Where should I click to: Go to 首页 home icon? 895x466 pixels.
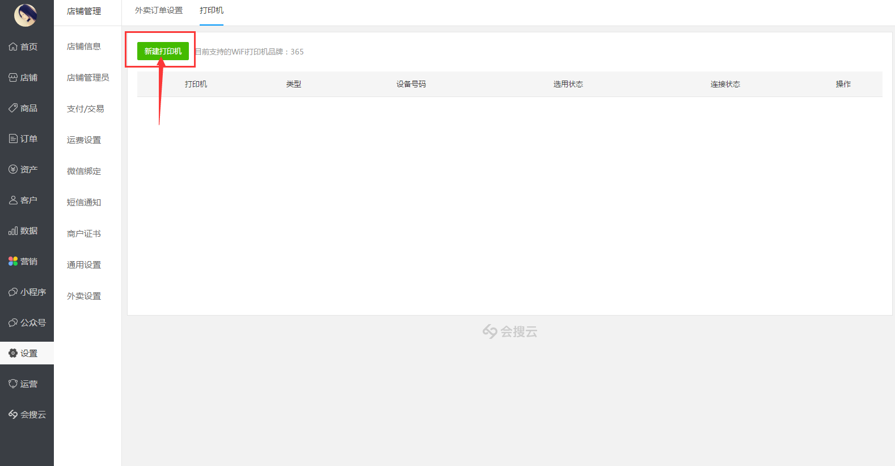(13, 47)
